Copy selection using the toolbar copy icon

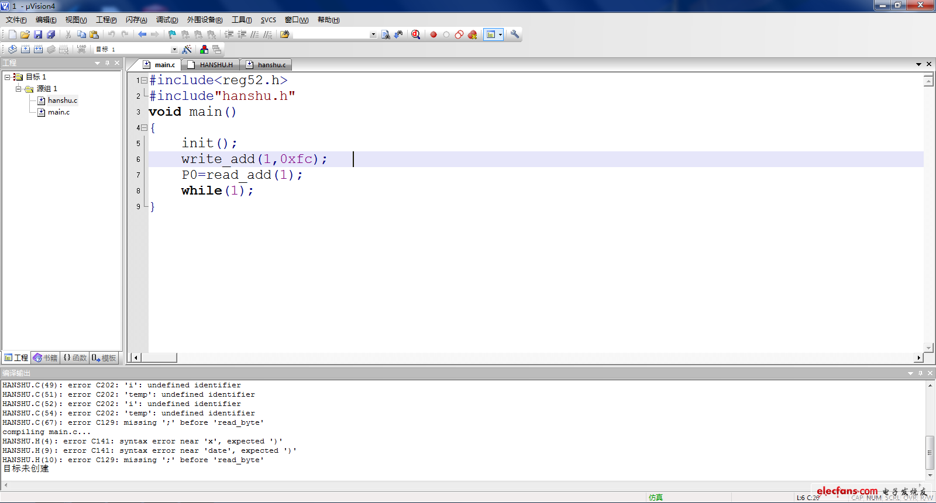point(81,34)
